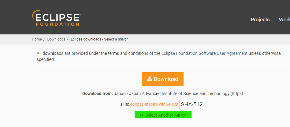The image size is (290, 127).
Task: Click the word FOUNDATION in the logo
Action: click(58, 24)
